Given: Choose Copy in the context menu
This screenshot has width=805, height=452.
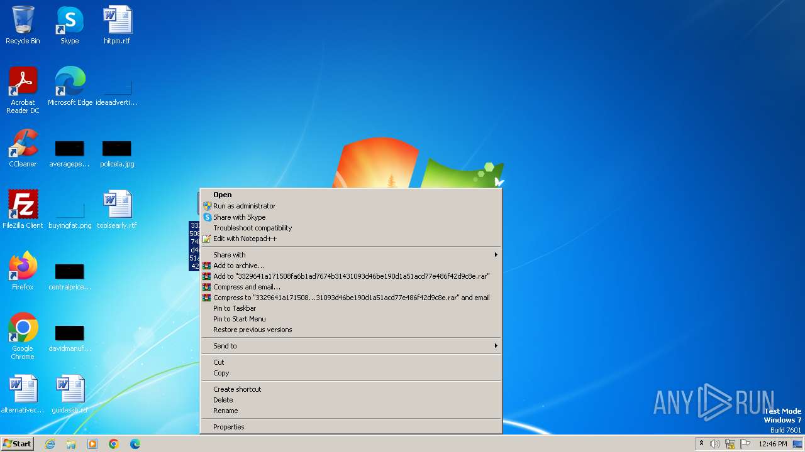Looking at the screenshot, I should [351, 373].
